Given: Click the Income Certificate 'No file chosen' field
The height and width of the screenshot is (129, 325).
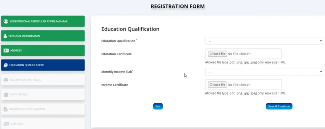Looking at the screenshot, I should pos(239,85).
